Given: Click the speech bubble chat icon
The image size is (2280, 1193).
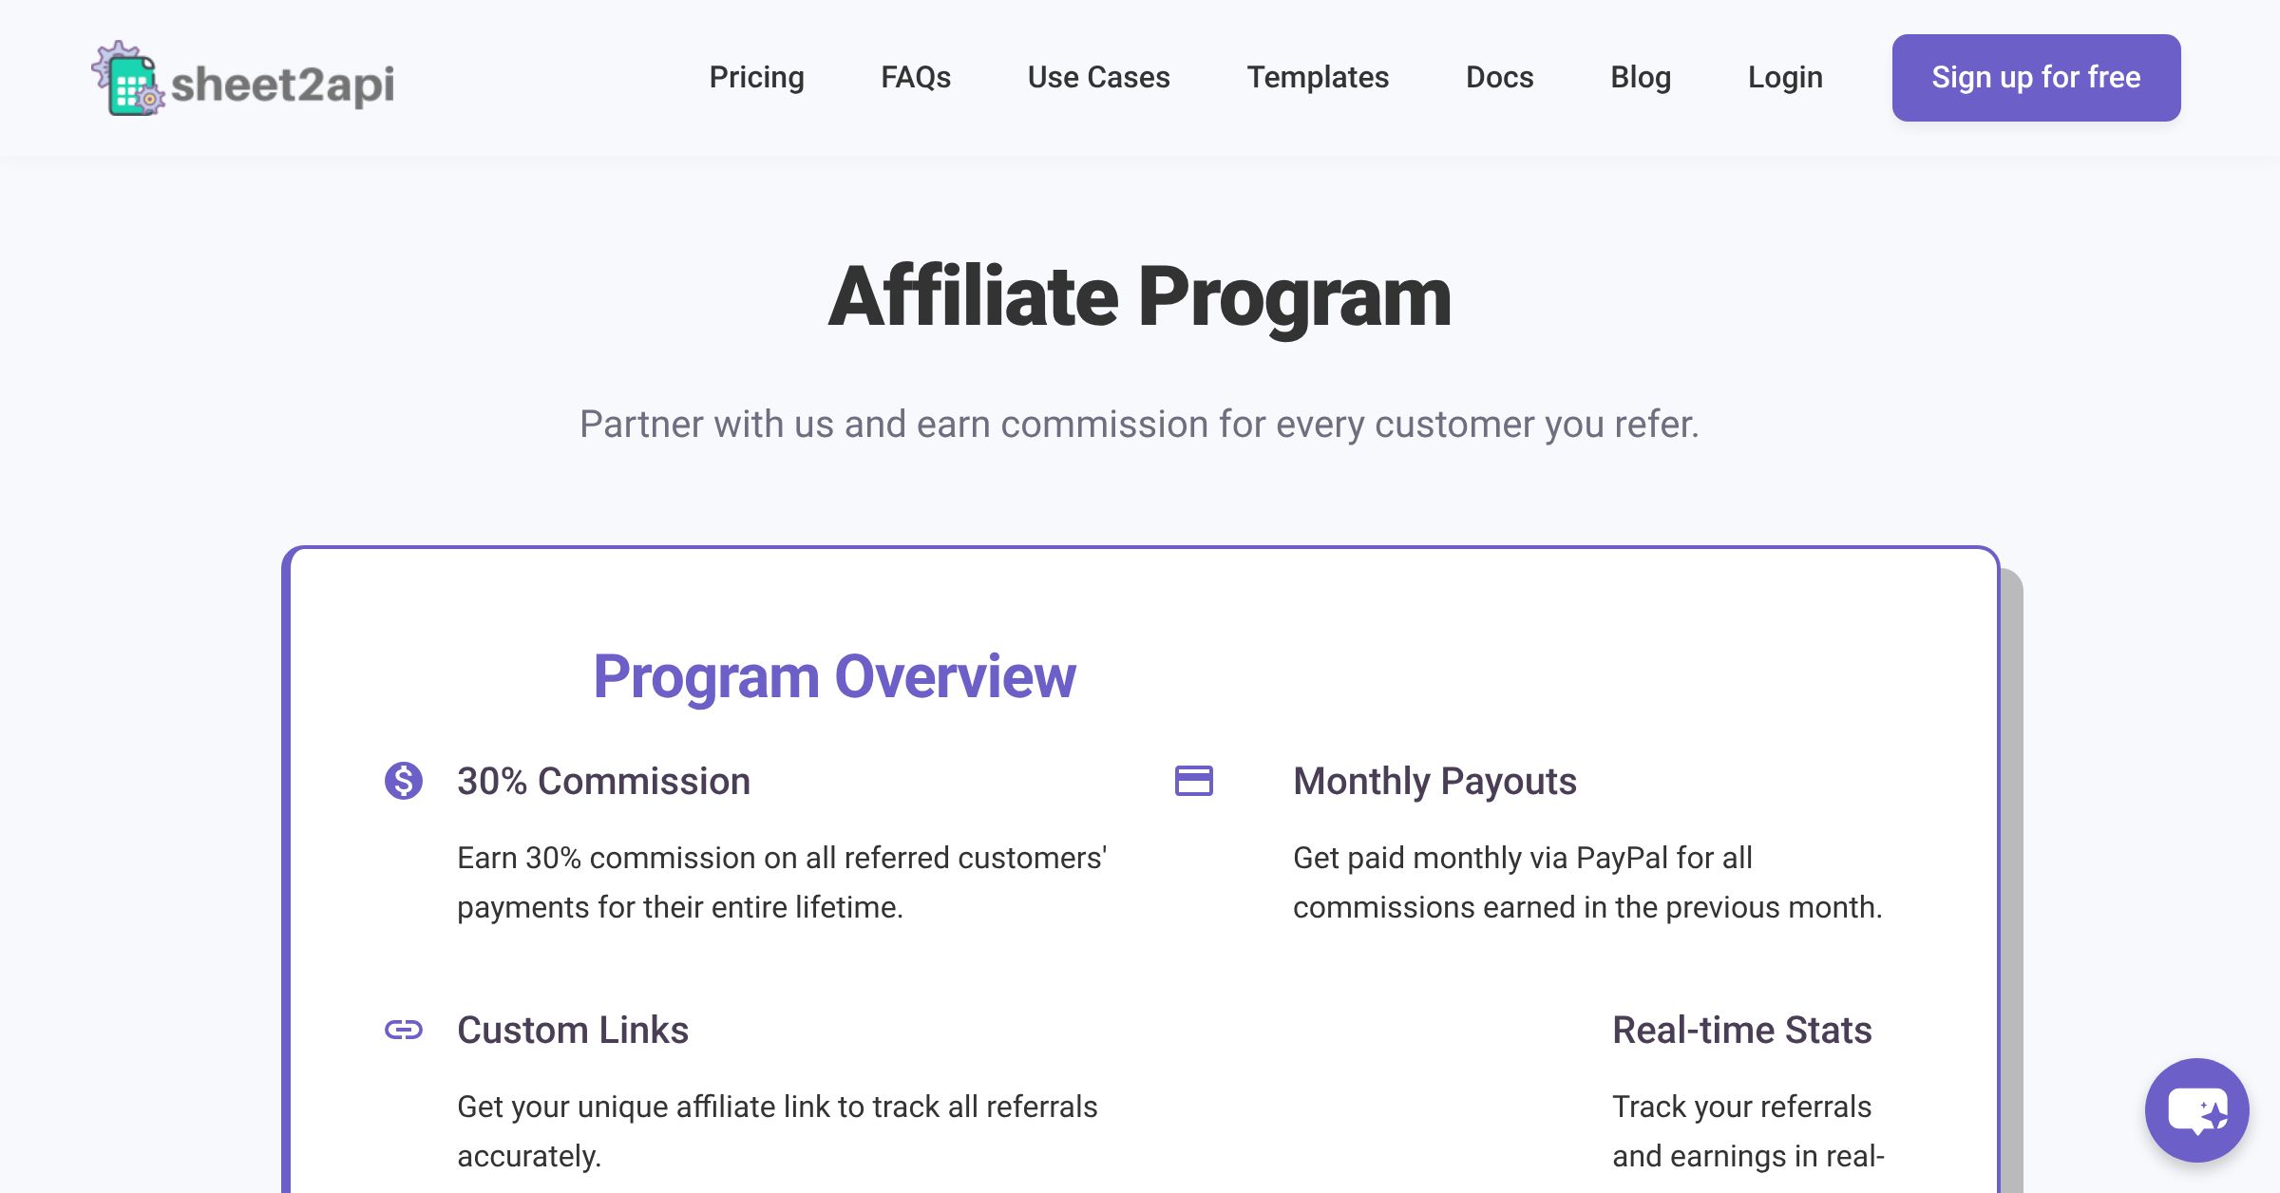Looking at the screenshot, I should point(2196,1110).
